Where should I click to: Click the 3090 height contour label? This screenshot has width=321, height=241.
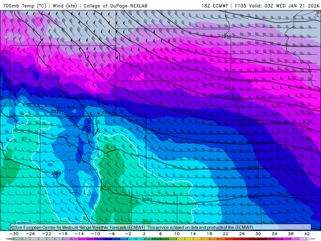click(56, 173)
